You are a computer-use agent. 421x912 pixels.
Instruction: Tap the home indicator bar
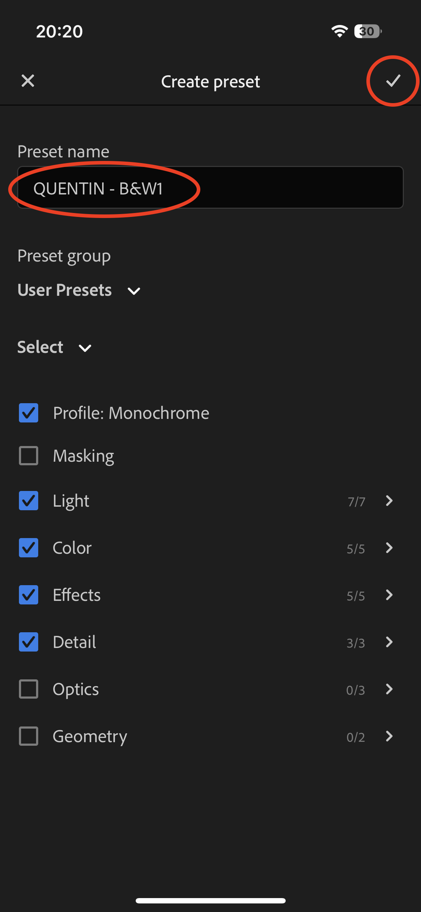[x=210, y=901]
